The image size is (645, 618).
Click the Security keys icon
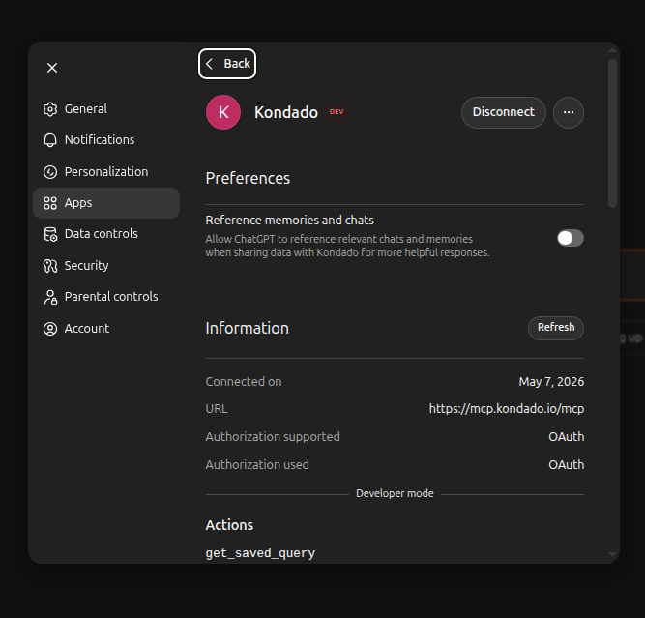(50, 266)
